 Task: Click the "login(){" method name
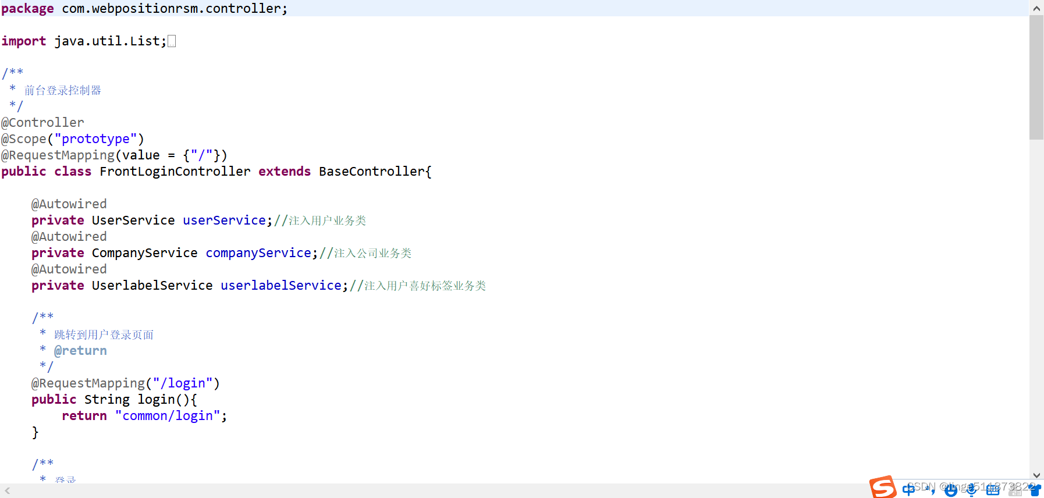coord(168,400)
